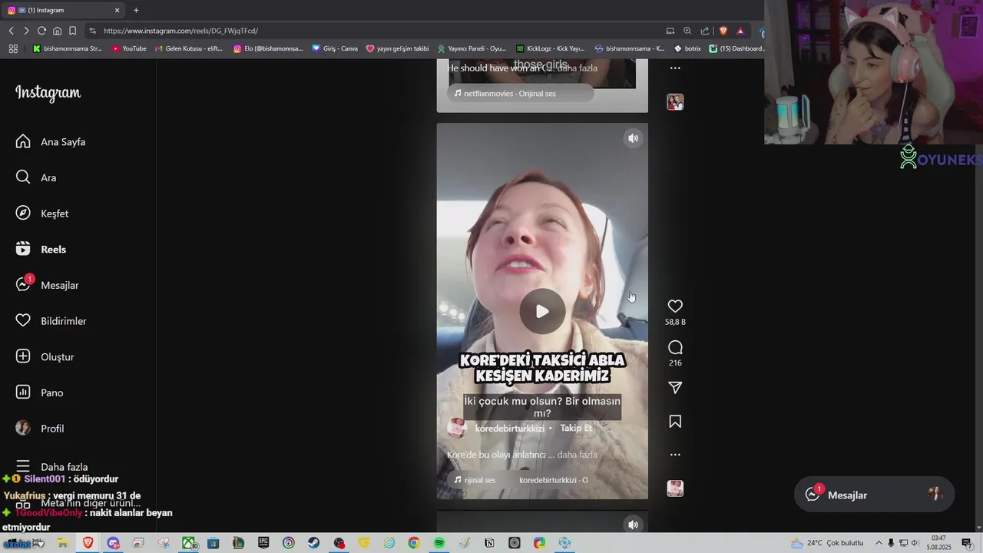The width and height of the screenshot is (983, 553).
Task: Open Notion from the taskbar
Action: pos(489,543)
